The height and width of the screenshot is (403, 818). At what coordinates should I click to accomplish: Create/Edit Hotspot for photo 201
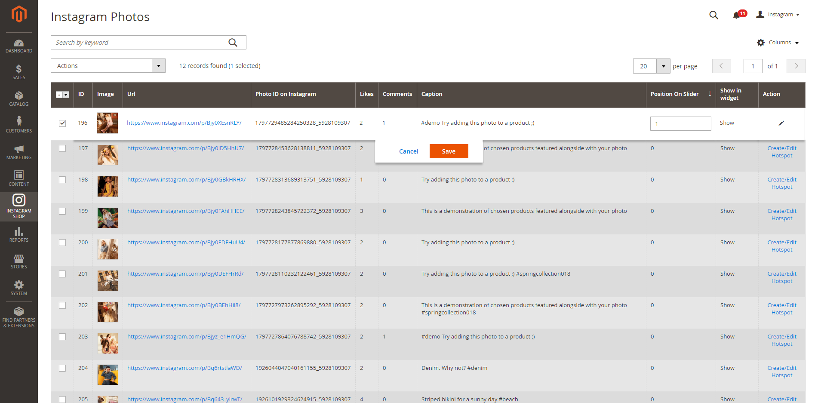tap(781, 277)
